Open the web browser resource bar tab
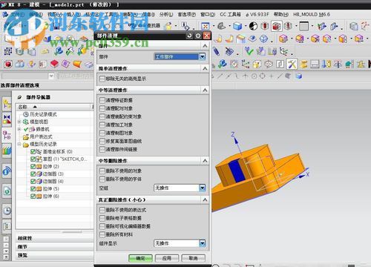Screen dimensions: 371x267 pos(7,191)
